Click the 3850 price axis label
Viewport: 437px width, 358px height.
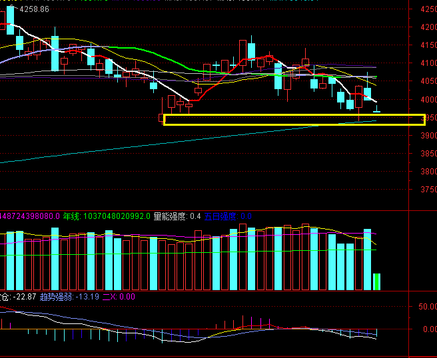point(428,154)
